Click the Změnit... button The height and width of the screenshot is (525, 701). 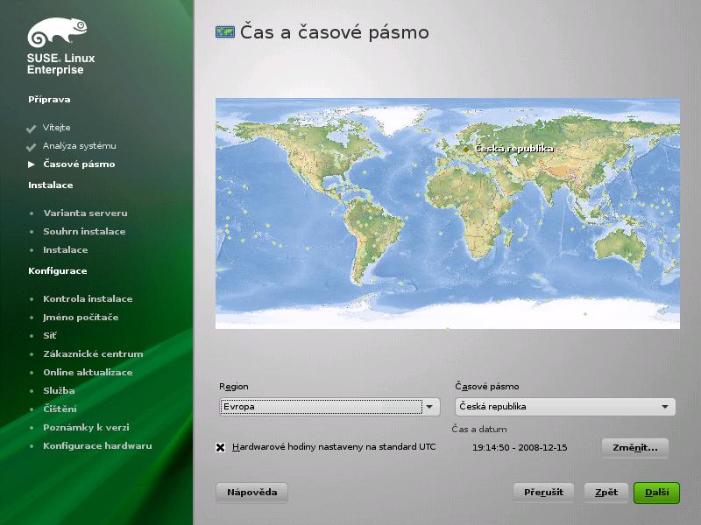point(634,448)
